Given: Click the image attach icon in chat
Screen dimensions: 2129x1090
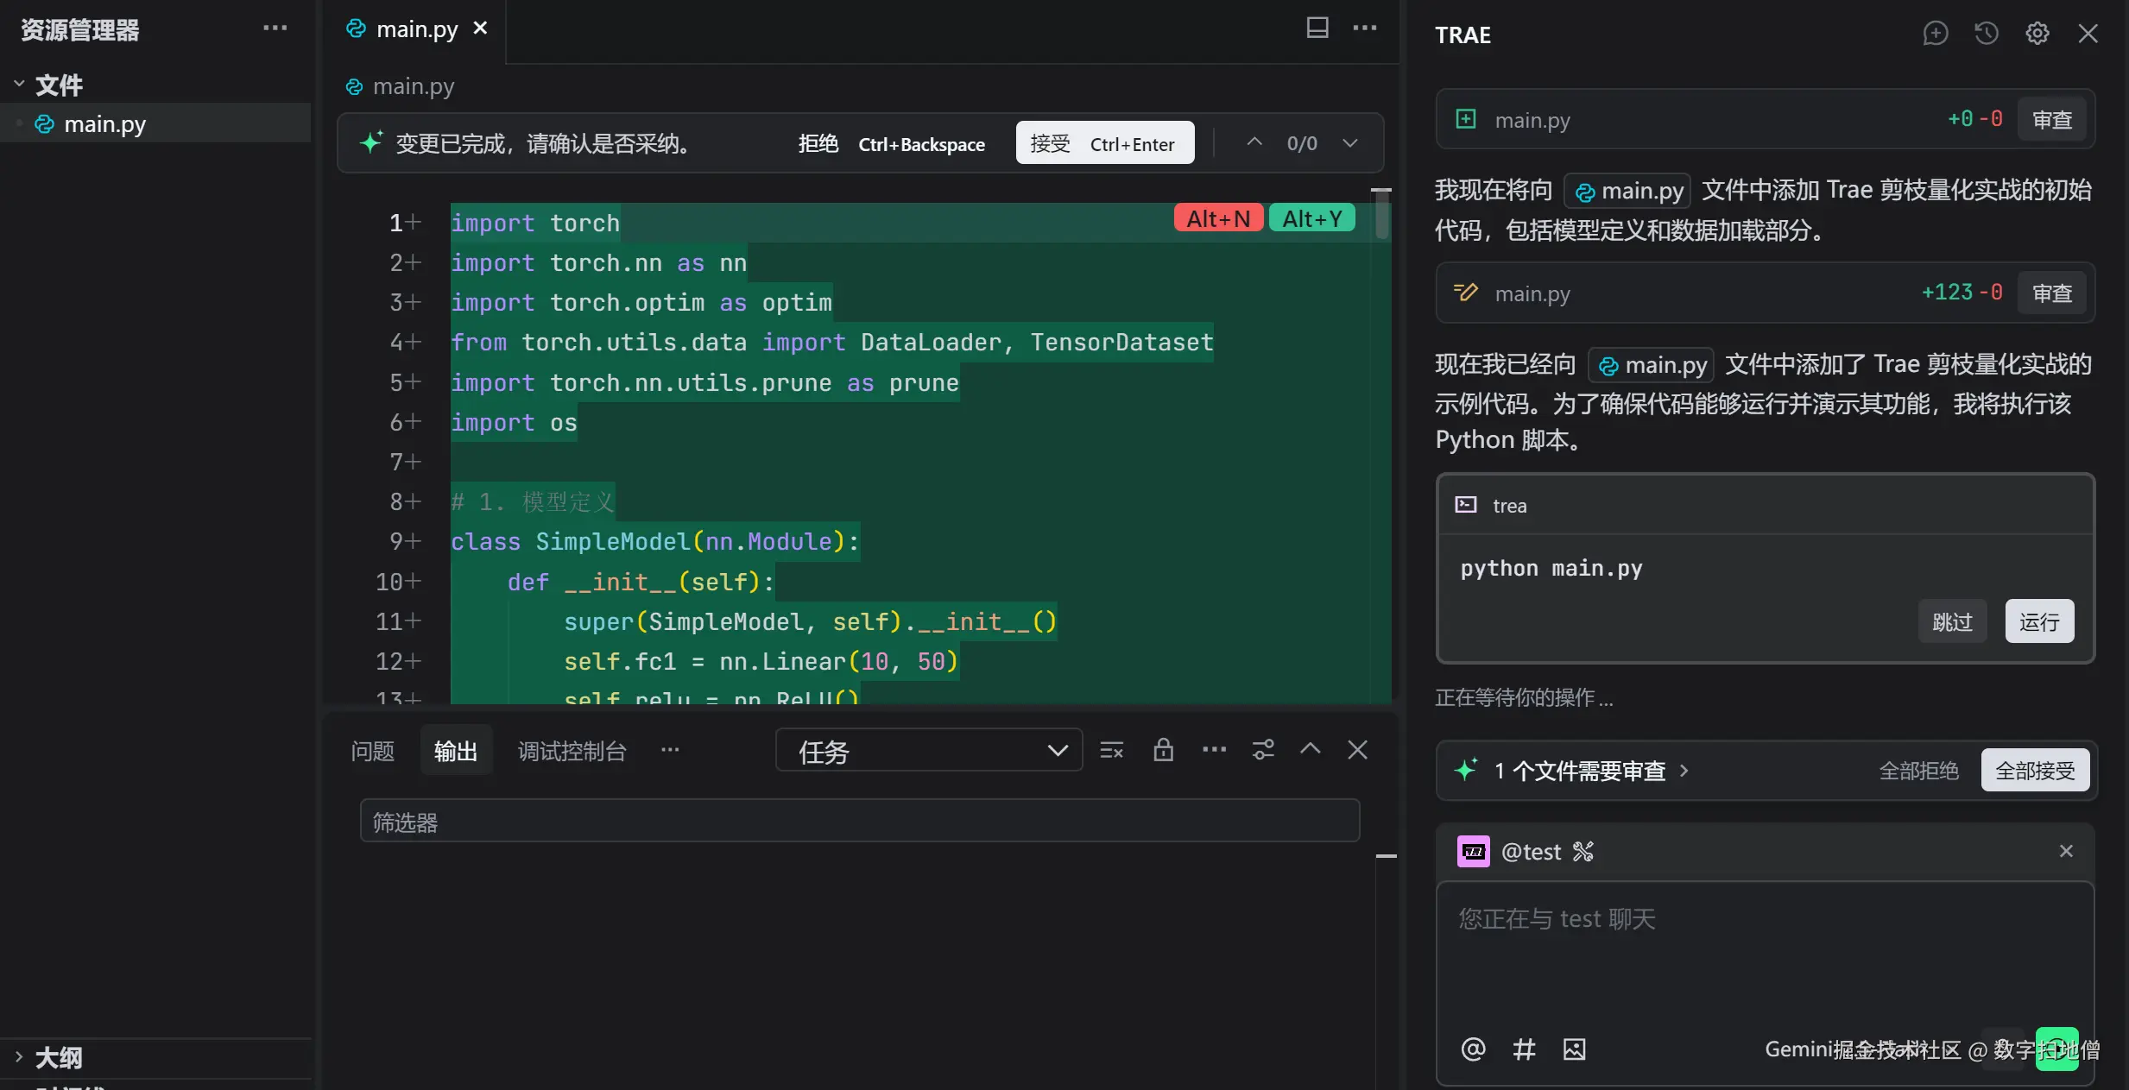Looking at the screenshot, I should (x=1574, y=1049).
